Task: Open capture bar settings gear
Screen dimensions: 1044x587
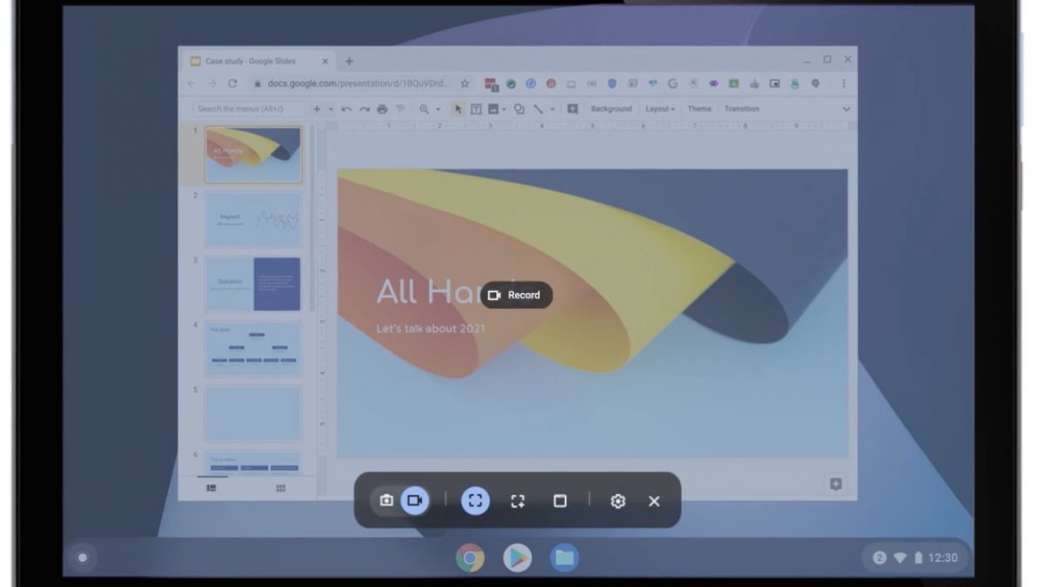Action: point(618,501)
